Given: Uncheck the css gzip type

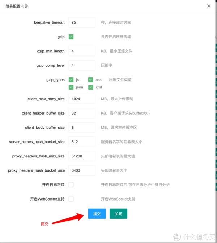Looking at the screenshot, I should pos(90,80).
